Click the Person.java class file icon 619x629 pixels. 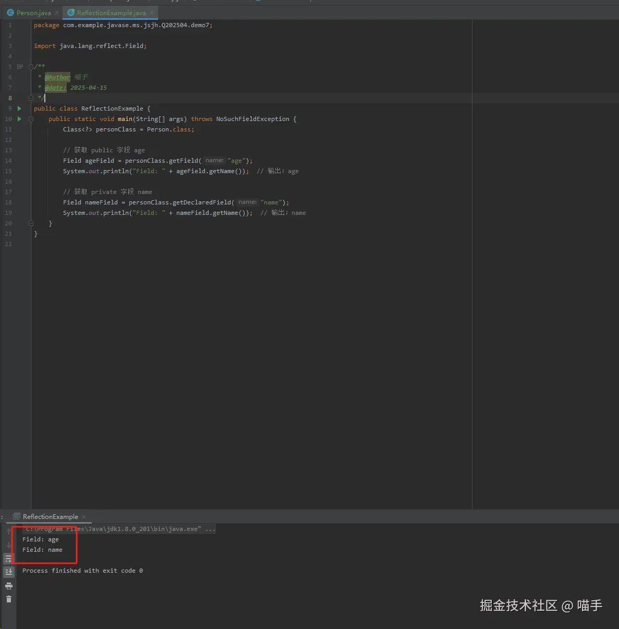(10, 13)
